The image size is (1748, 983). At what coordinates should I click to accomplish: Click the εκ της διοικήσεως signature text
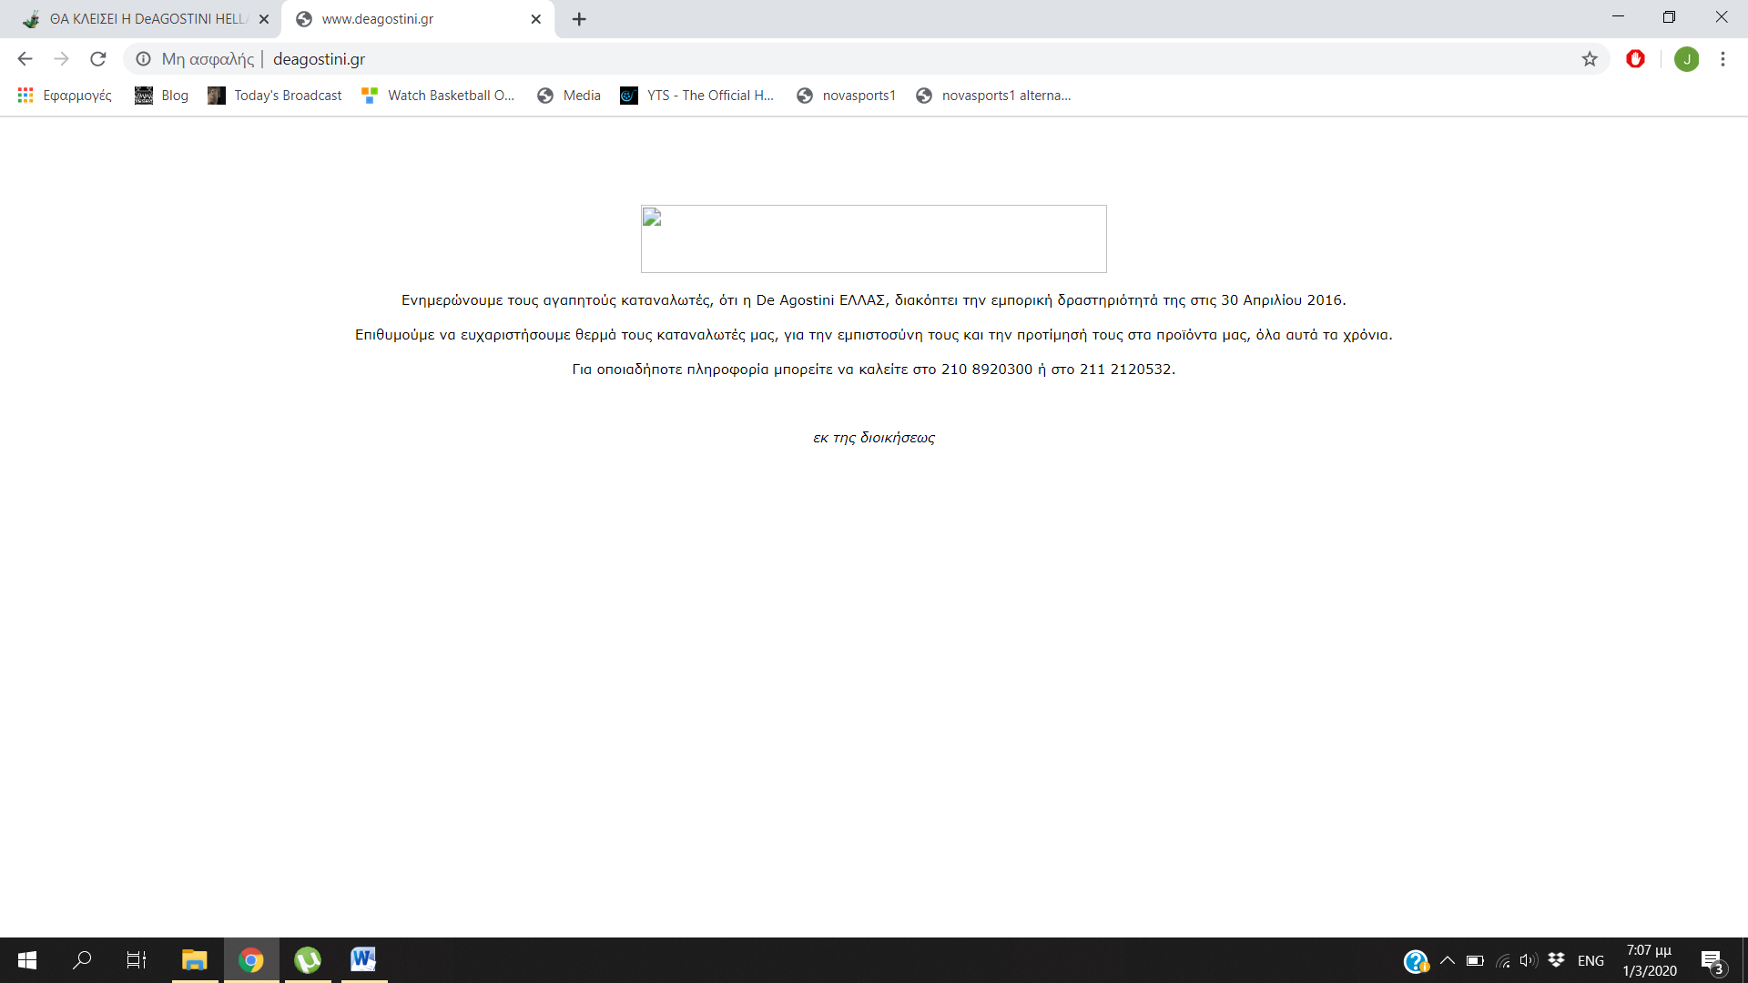pos(874,438)
